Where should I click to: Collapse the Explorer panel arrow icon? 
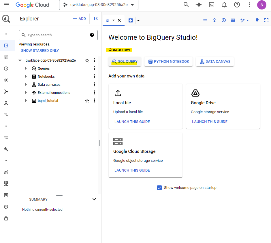(x=96, y=18)
